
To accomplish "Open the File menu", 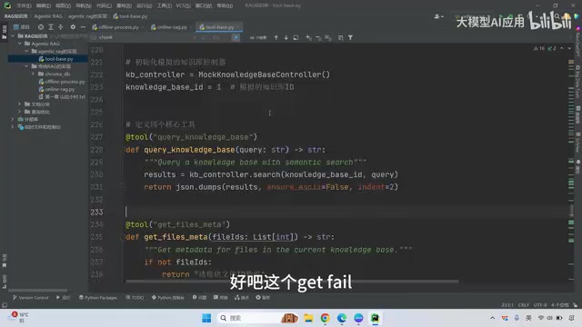I will pos(24,5).
